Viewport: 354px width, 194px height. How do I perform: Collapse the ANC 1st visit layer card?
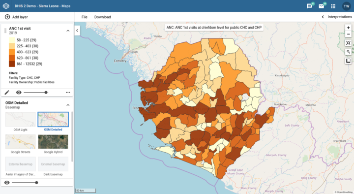point(68,31)
